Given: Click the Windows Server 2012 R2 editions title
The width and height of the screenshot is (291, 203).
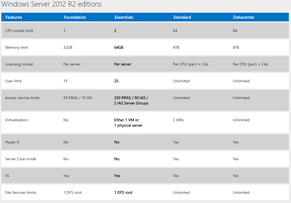Looking at the screenshot, I should pos(51,4).
